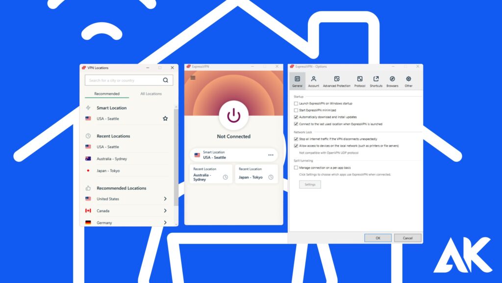
Task: Toggle Start ExpressVPN minimized checkbox
Action: [296, 110]
